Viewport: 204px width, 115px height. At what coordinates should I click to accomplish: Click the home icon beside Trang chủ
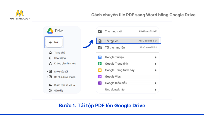pos(50,53)
